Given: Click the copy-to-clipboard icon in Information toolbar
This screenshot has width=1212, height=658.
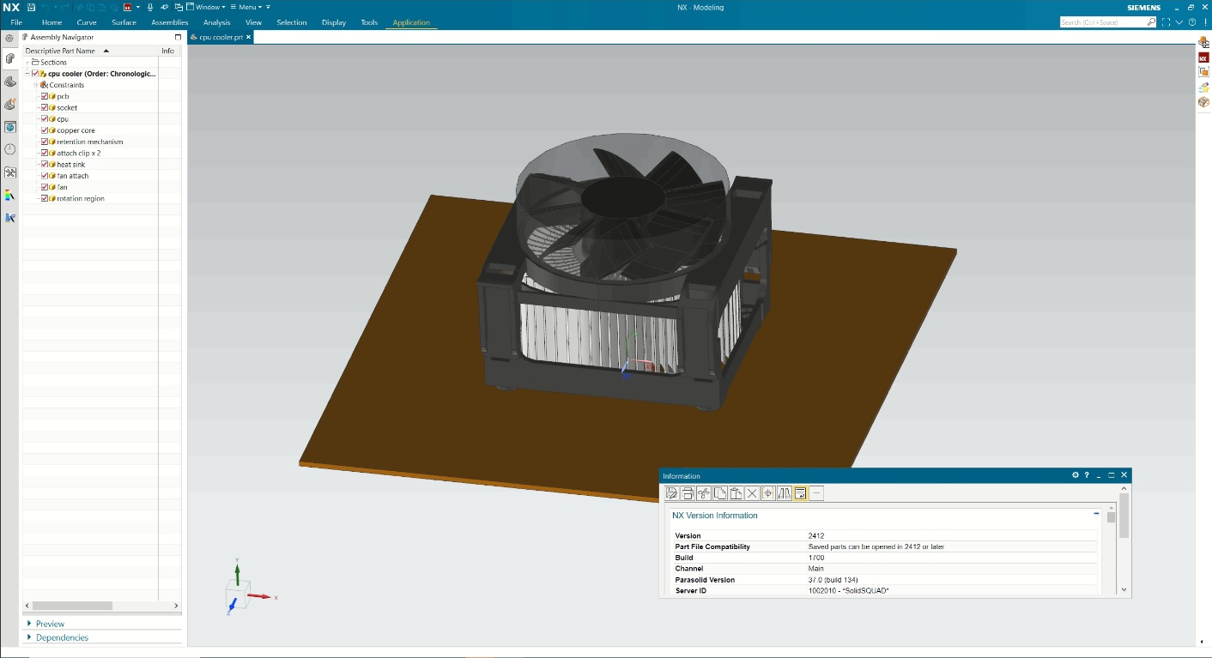Looking at the screenshot, I should coord(720,493).
